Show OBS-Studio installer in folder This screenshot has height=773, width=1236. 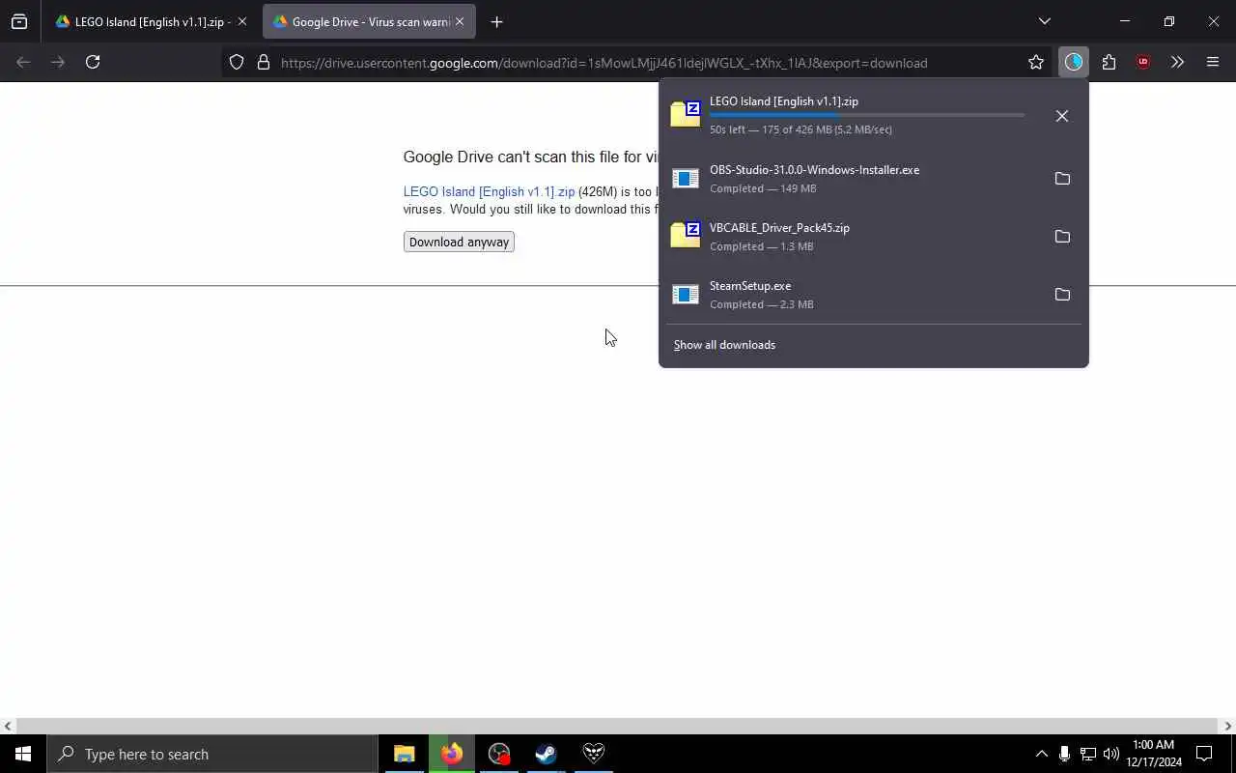point(1062,179)
